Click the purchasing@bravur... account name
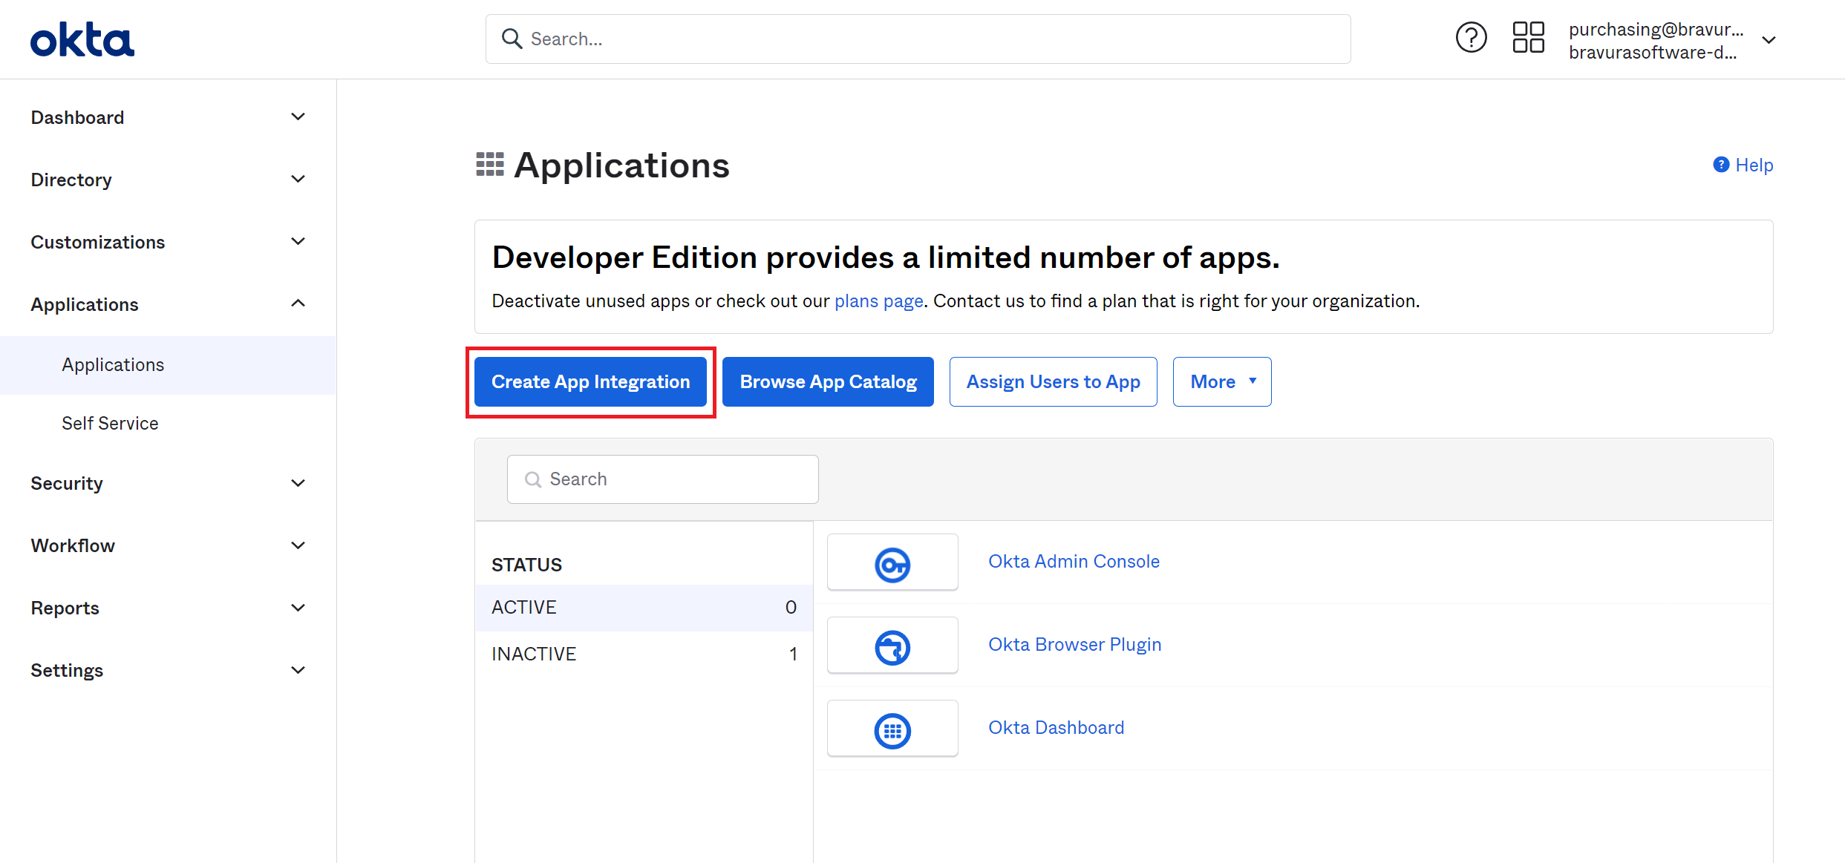 pyautogui.click(x=1656, y=29)
